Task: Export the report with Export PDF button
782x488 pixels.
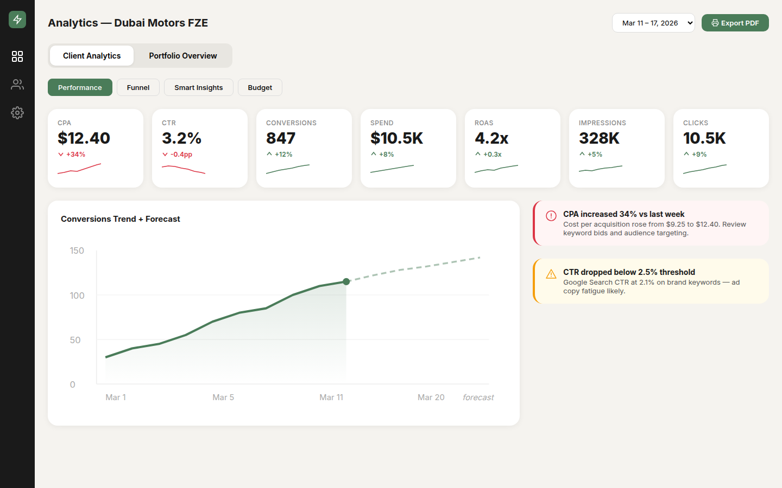Action: pos(735,23)
